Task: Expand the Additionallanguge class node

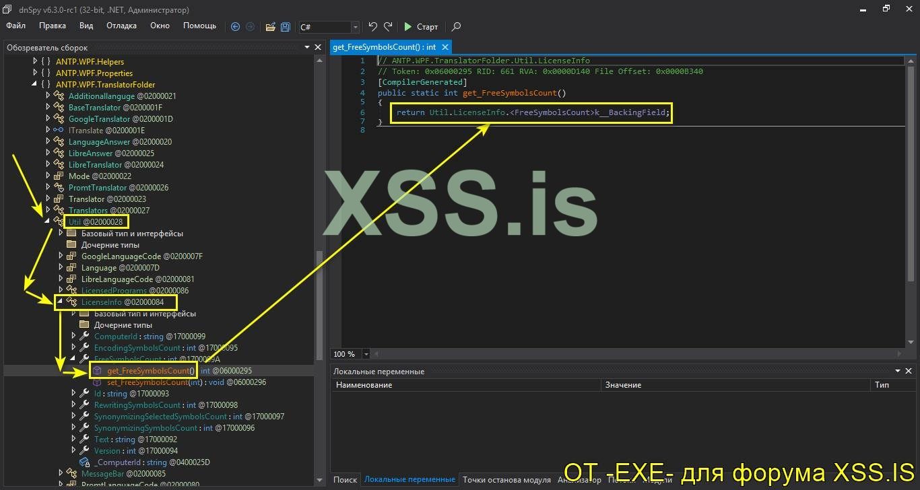Action: click(48, 96)
